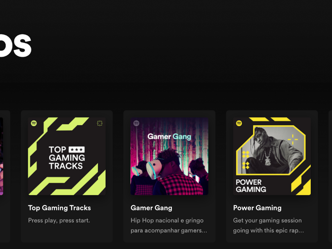Open the Power Gaming cover art

click(x=272, y=156)
